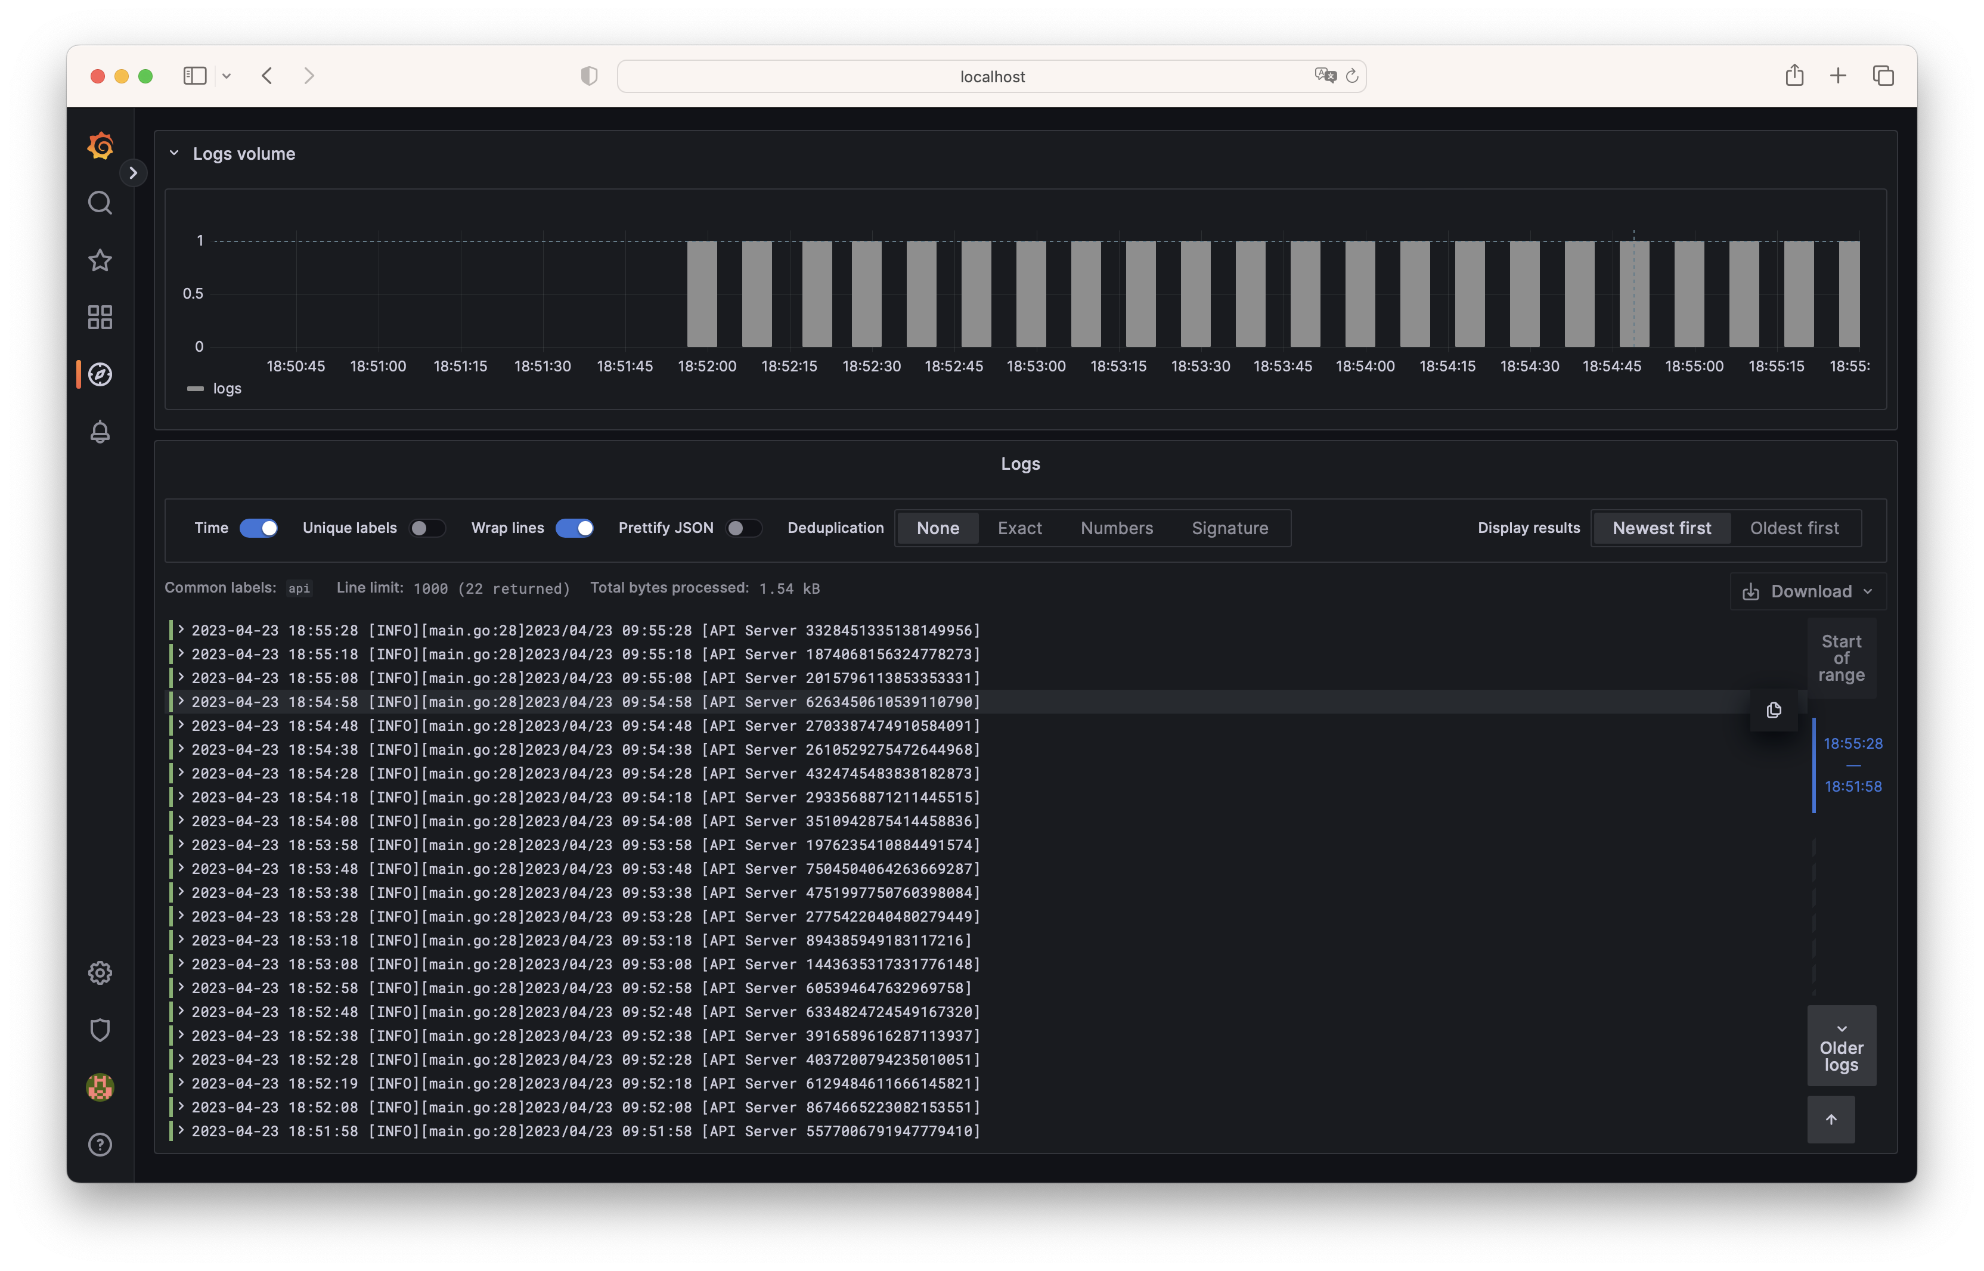Toggle the logs series legend swatch
This screenshot has height=1271, width=1984.
[196, 389]
